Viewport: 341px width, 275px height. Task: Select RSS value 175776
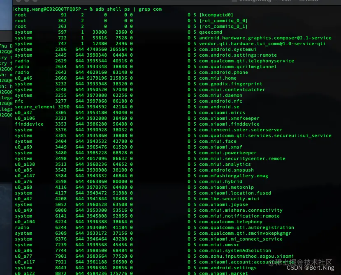pos(118,273)
